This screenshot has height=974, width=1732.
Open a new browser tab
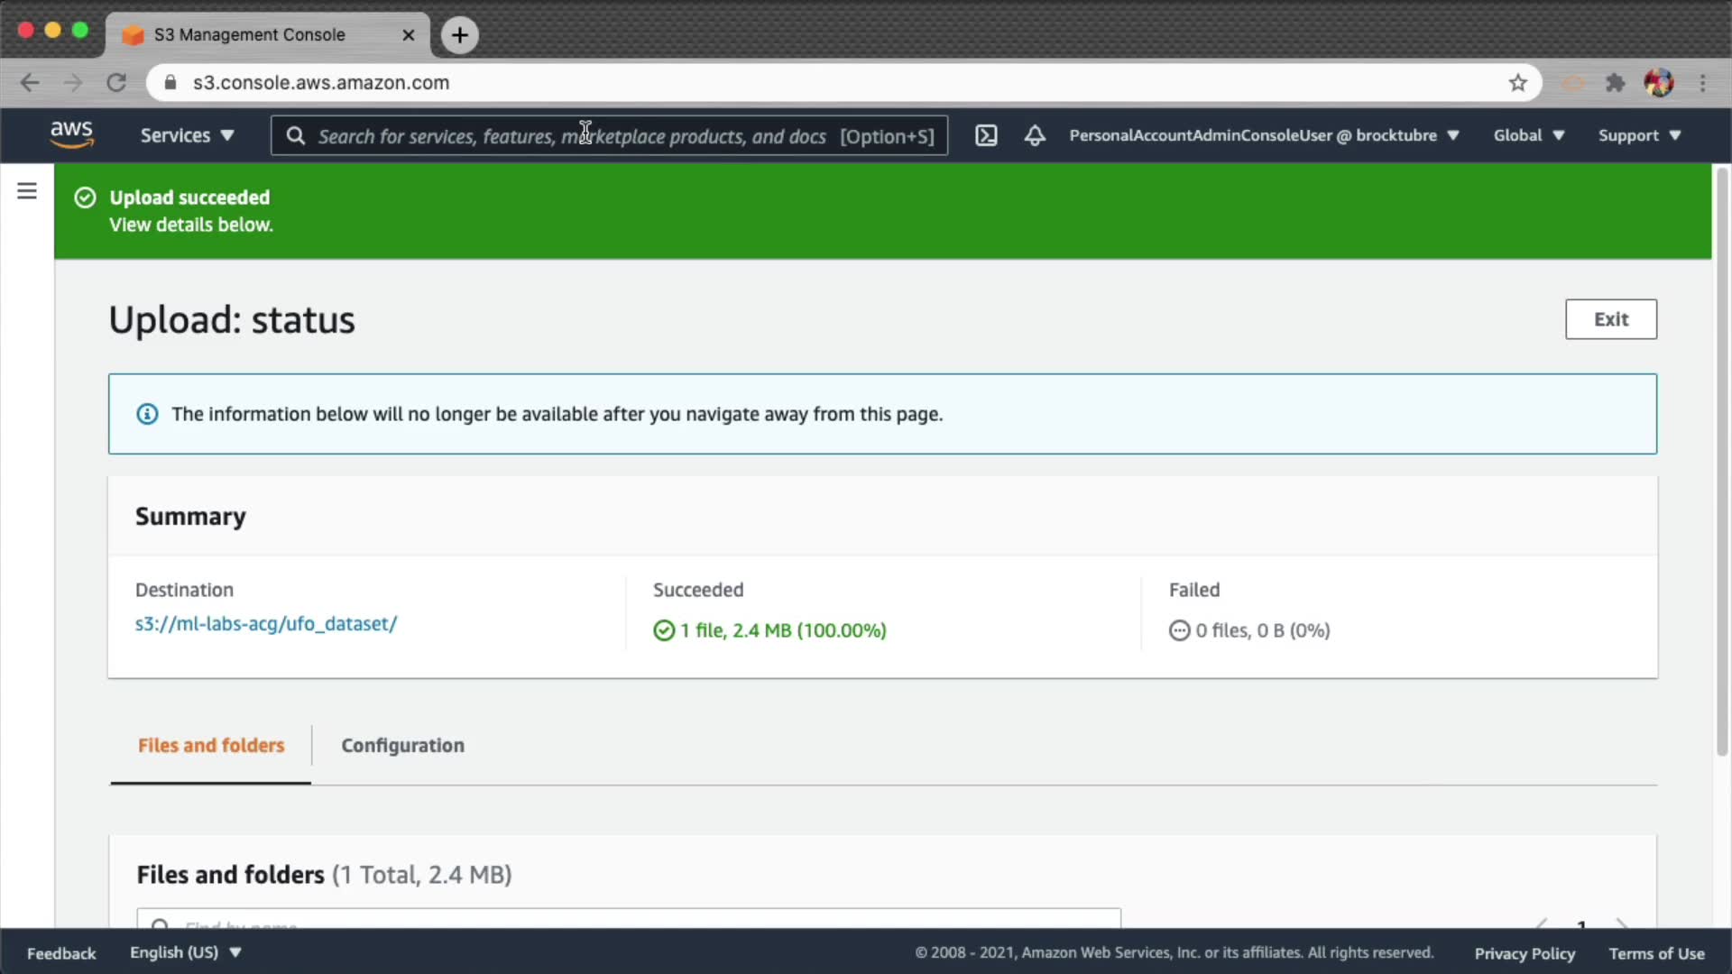(x=460, y=35)
